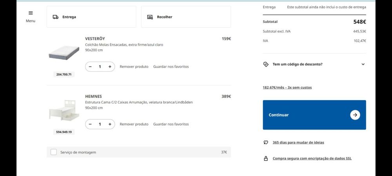The height and width of the screenshot is (176, 392).
Task: Click the delivery truck icon
Action: [56, 17]
